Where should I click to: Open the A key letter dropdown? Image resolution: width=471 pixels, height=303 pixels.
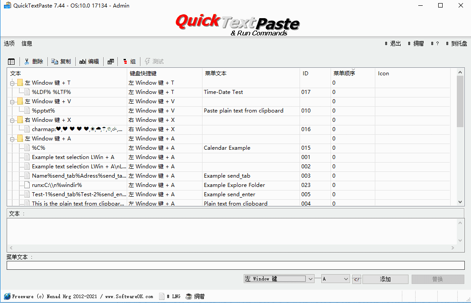point(345,279)
